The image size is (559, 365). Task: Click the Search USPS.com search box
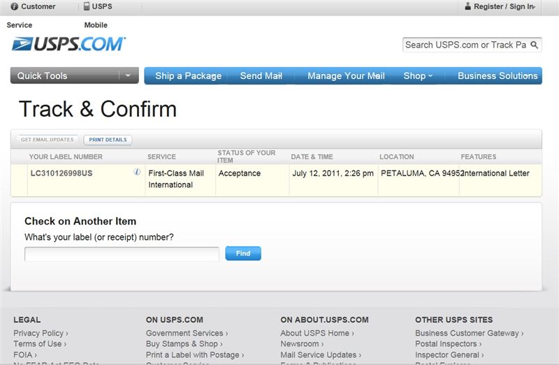[465, 45]
